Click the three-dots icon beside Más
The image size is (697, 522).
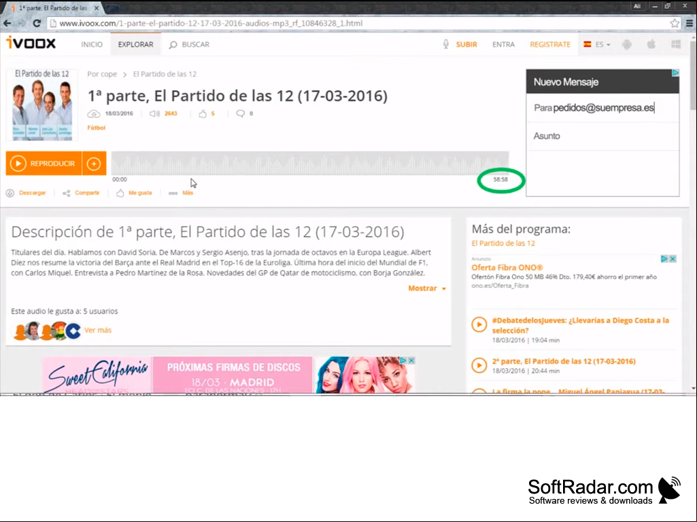pyautogui.click(x=173, y=193)
